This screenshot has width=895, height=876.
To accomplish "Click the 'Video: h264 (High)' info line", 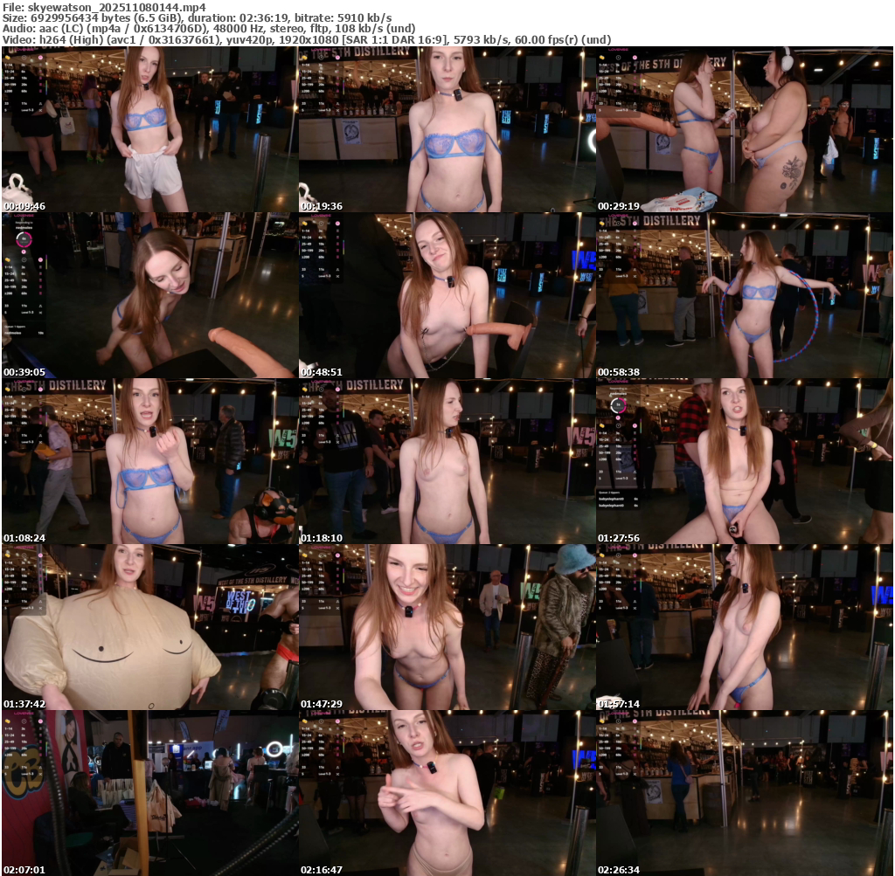I will [x=307, y=40].
